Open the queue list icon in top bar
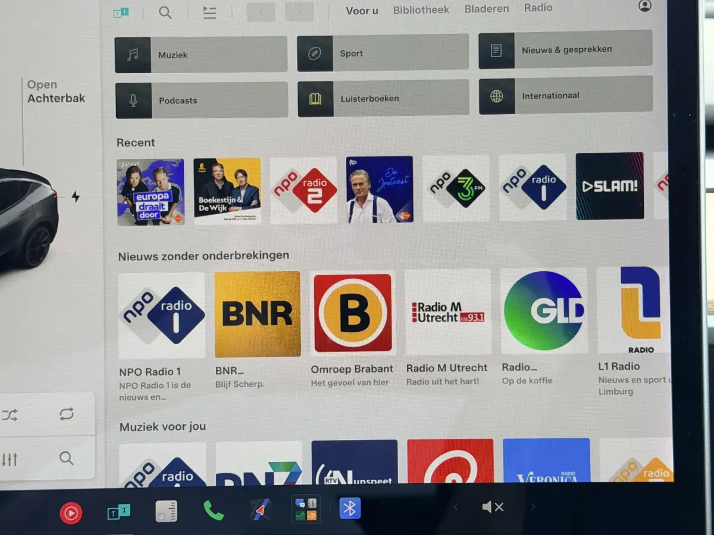Image resolution: width=714 pixels, height=535 pixels. (x=209, y=12)
